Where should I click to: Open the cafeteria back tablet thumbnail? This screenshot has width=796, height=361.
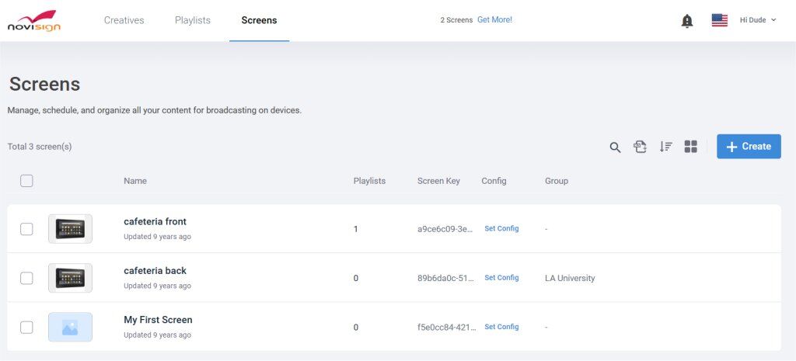(70, 278)
